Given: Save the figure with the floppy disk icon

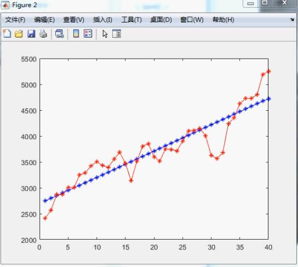Looking at the screenshot, I should point(31,34).
